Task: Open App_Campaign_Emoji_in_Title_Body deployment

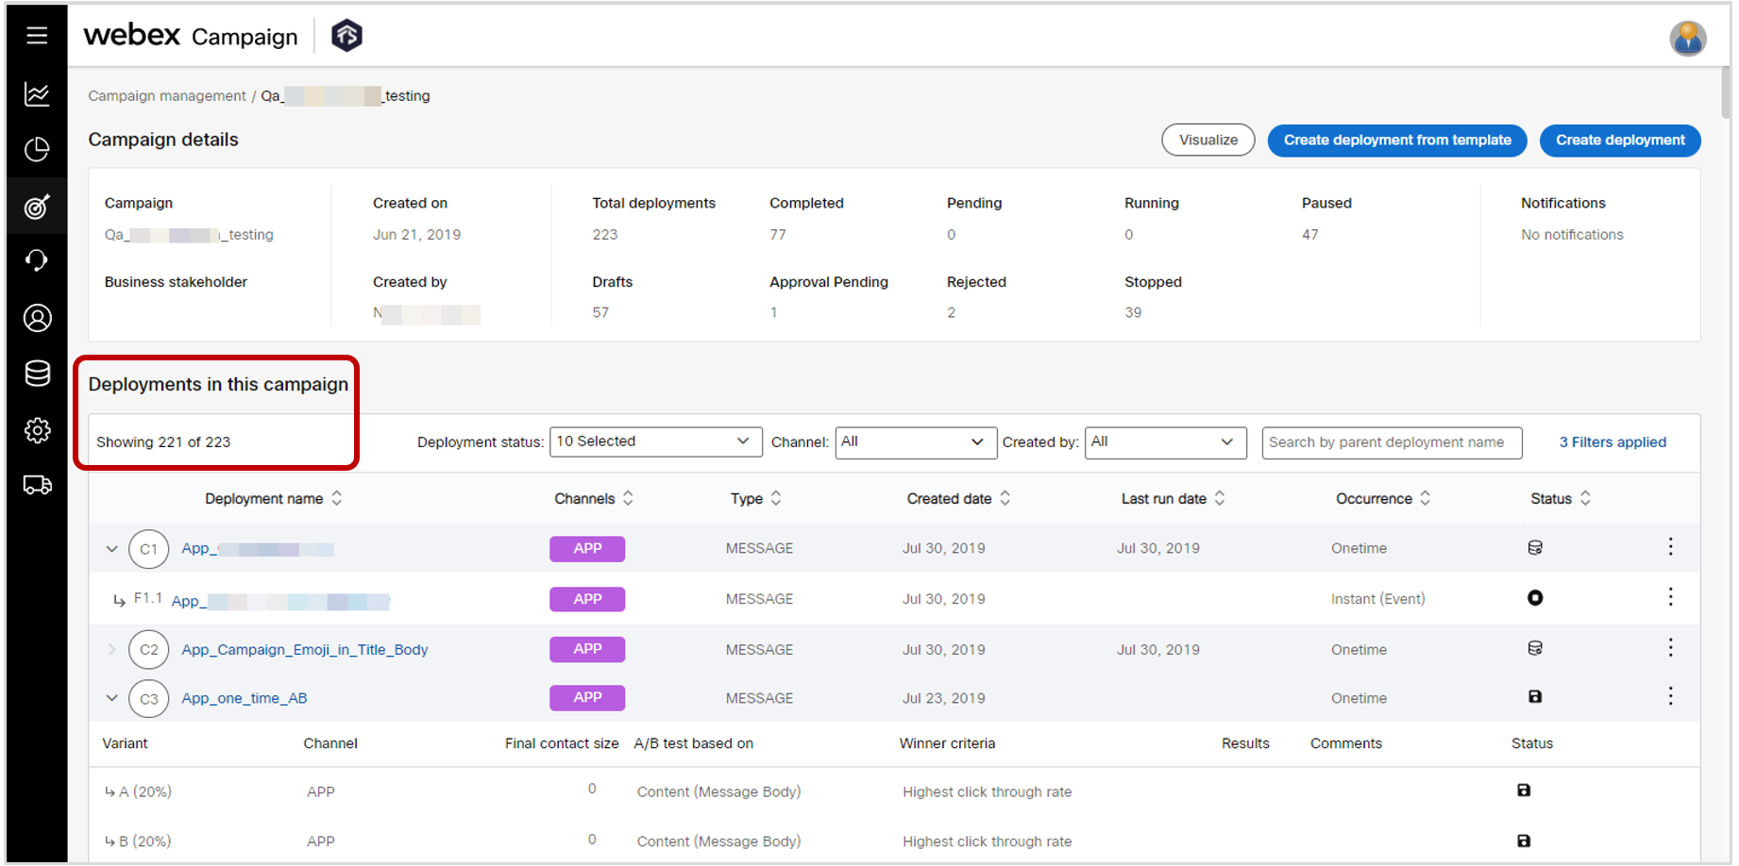Action: coord(305,650)
